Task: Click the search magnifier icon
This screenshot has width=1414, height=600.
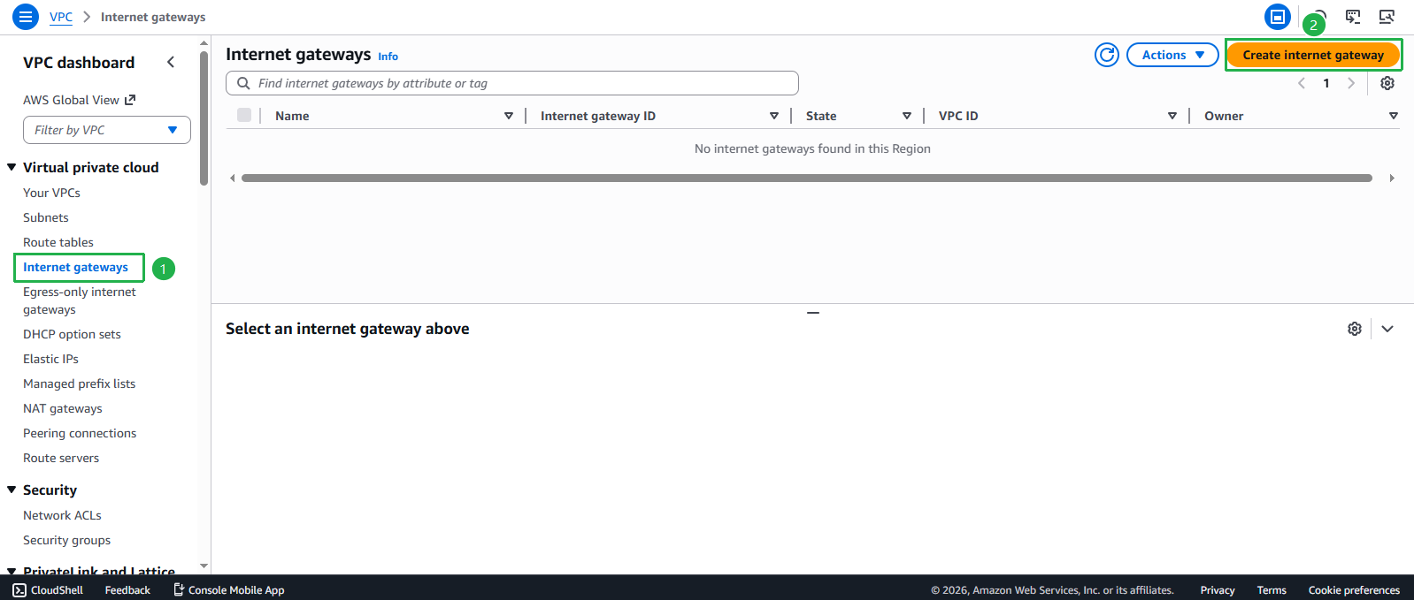Action: coord(243,83)
